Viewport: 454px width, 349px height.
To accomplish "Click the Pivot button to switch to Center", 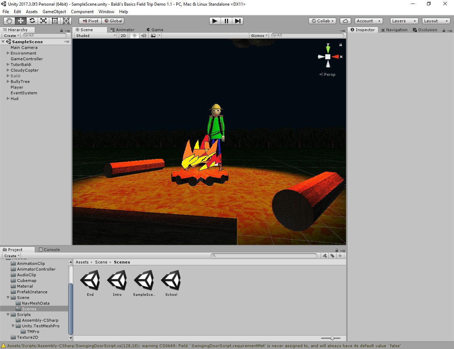I will [90, 21].
